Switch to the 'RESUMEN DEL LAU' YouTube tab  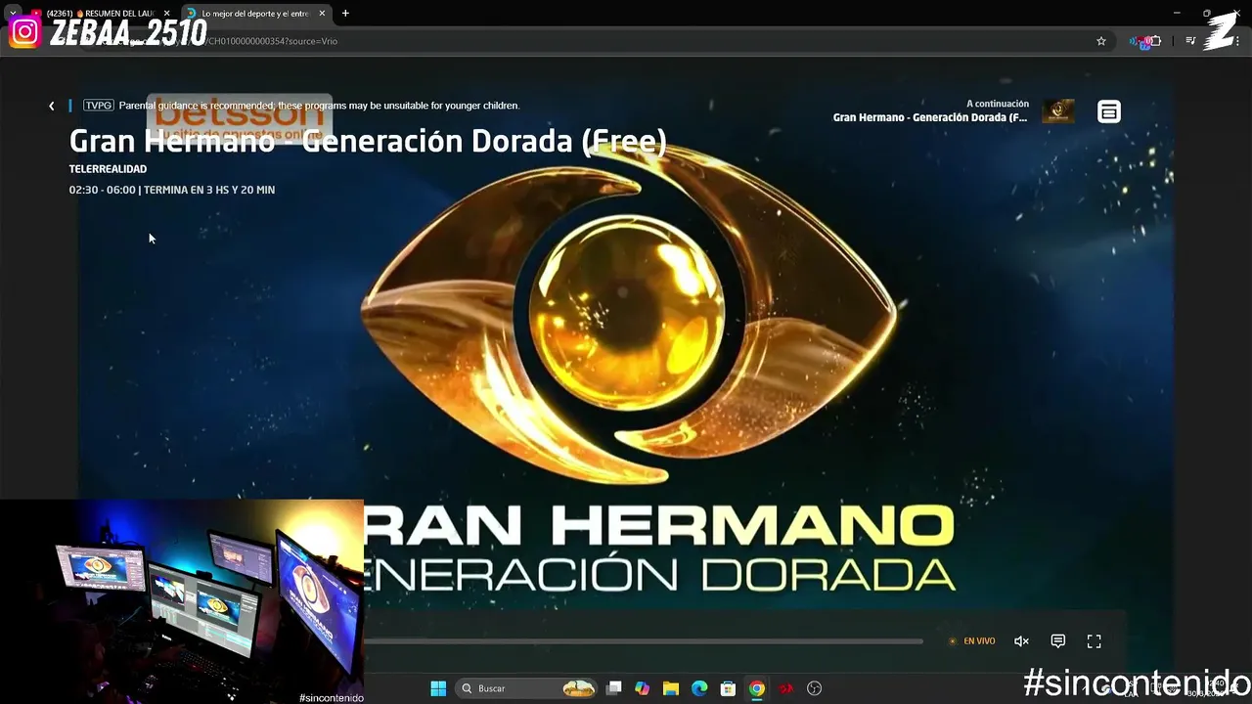tap(100, 14)
